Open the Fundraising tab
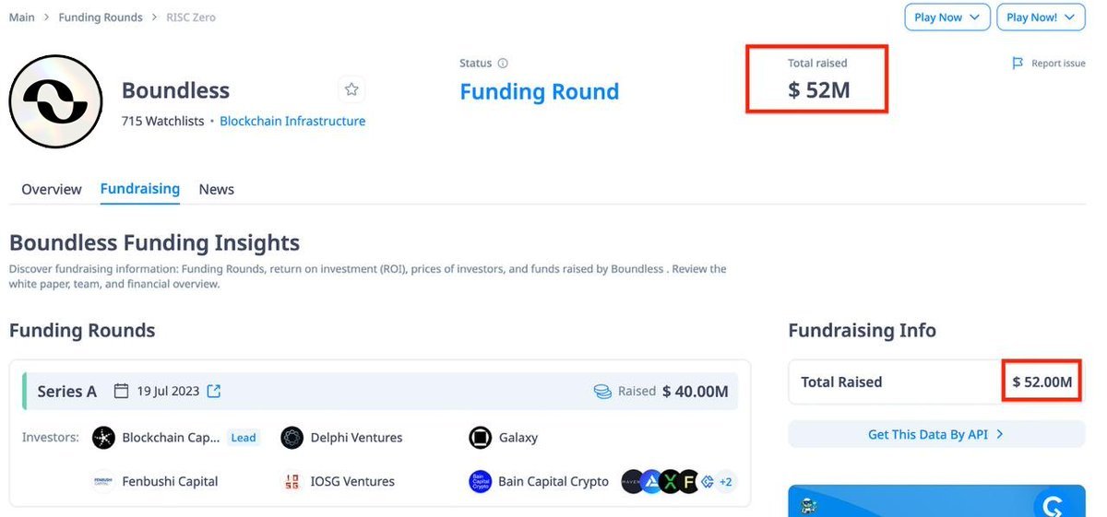 [x=140, y=189]
